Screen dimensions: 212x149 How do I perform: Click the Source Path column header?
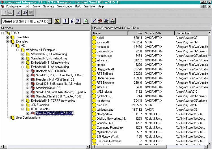159,33
